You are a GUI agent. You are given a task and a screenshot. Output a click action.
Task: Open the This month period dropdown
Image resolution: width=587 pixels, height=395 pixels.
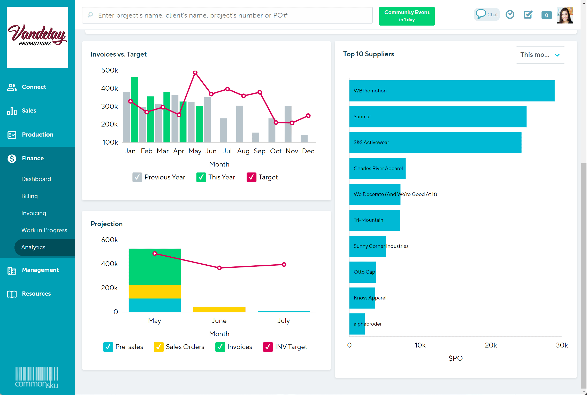tap(540, 55)
